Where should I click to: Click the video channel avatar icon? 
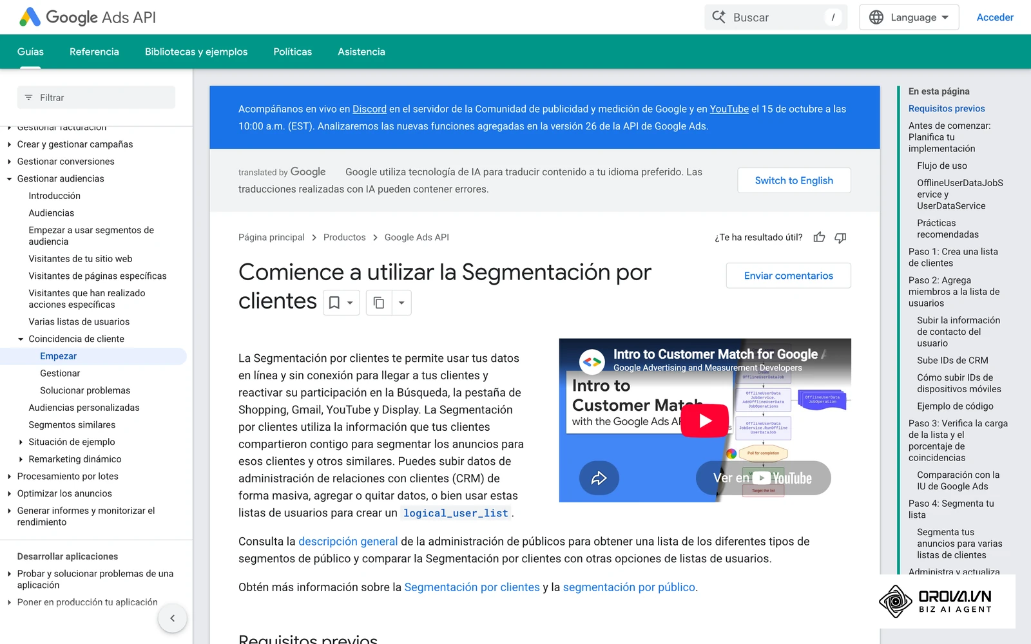pos(592,362)
